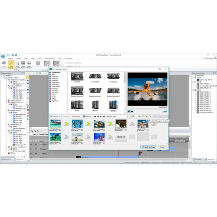This screenshot has width=217, height=217.
Task: Switch to Properties tab at bottom right
Action: [x=198, y=159]
